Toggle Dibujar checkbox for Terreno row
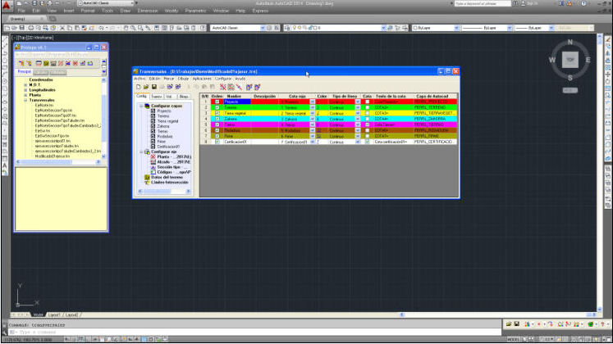This screenshot has width=613, height=344. click(x=217, y=107)
